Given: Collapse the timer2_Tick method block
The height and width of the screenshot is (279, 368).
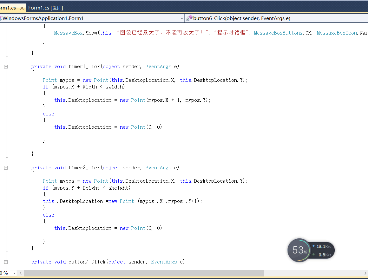Looking at the screenshot, I should coord(6,168).
